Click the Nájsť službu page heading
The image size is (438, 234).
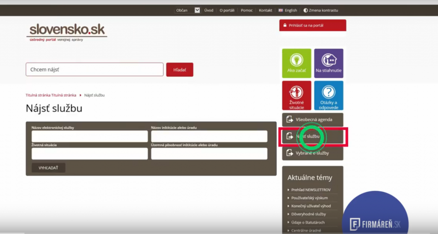[54, 108]
